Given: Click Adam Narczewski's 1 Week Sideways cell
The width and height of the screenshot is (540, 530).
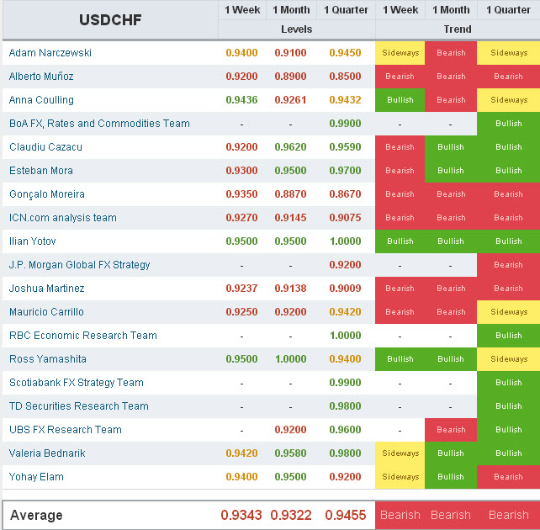Looking at the screenshot, I should 400,53.
